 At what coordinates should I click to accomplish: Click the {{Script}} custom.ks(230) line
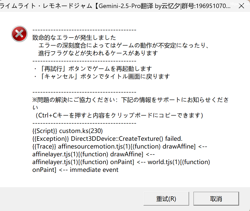point(68,131)
